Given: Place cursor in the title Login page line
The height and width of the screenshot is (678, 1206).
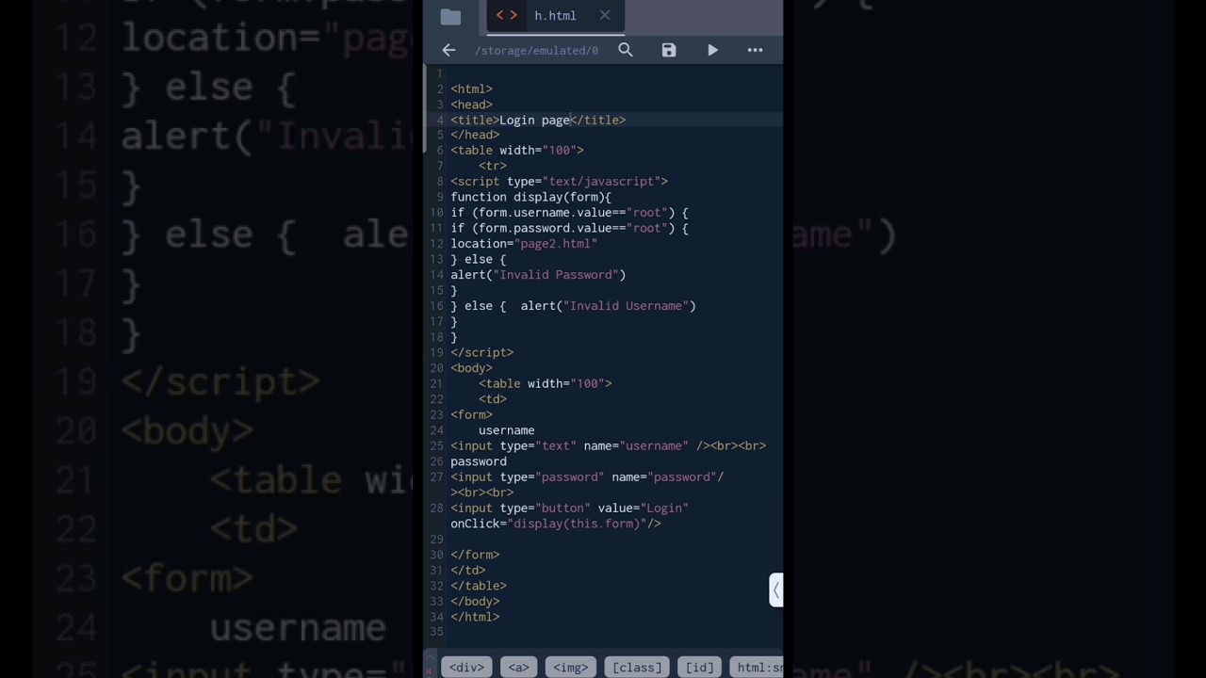Looking at the screenshot, I should click(x=538, y=120).
